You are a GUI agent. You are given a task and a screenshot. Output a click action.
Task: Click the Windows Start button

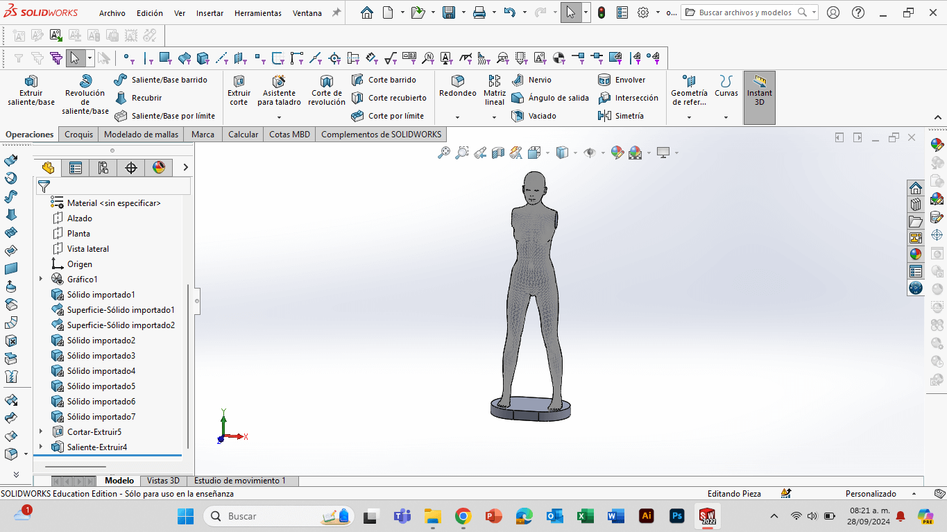pyautogui.click(x=185, y=516)
